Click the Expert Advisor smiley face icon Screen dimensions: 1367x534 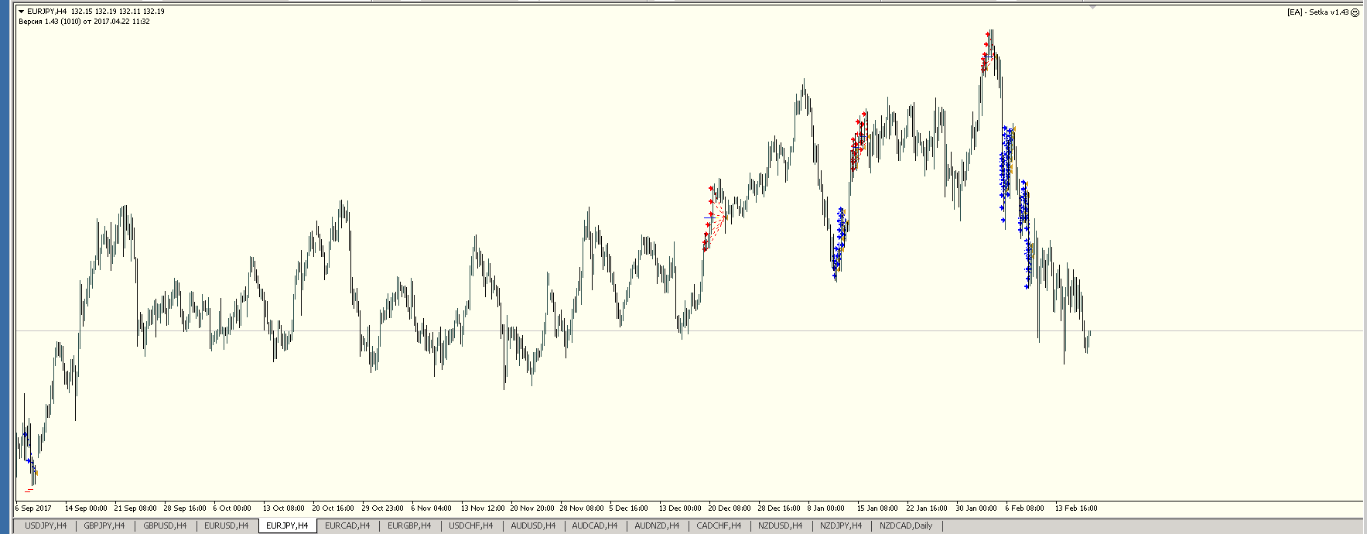click(1355, 12)
